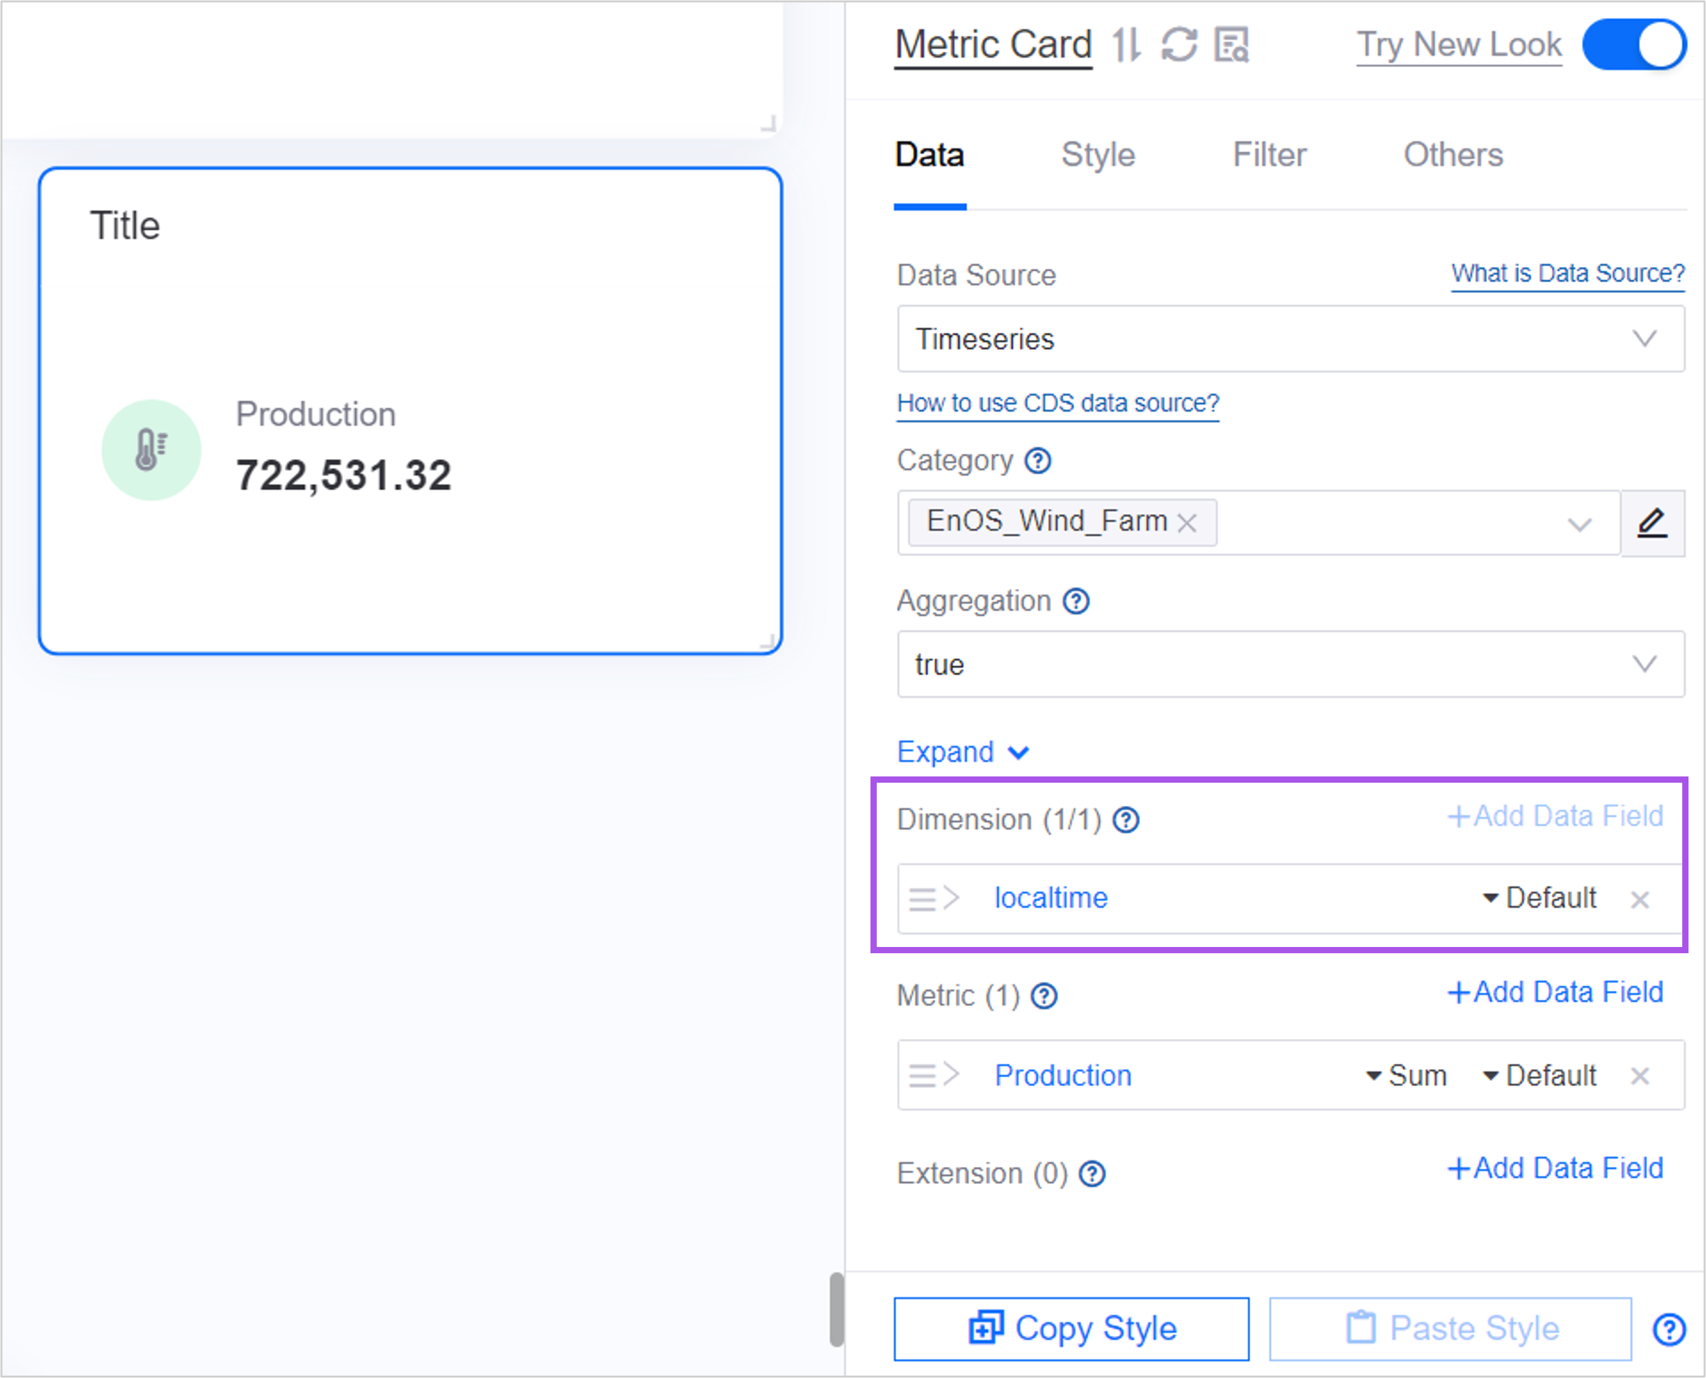The height and width of the screenshot is (1378, 1706).
Task: Click the Aggregation help question icon
Action: (x=1076, y=601)
